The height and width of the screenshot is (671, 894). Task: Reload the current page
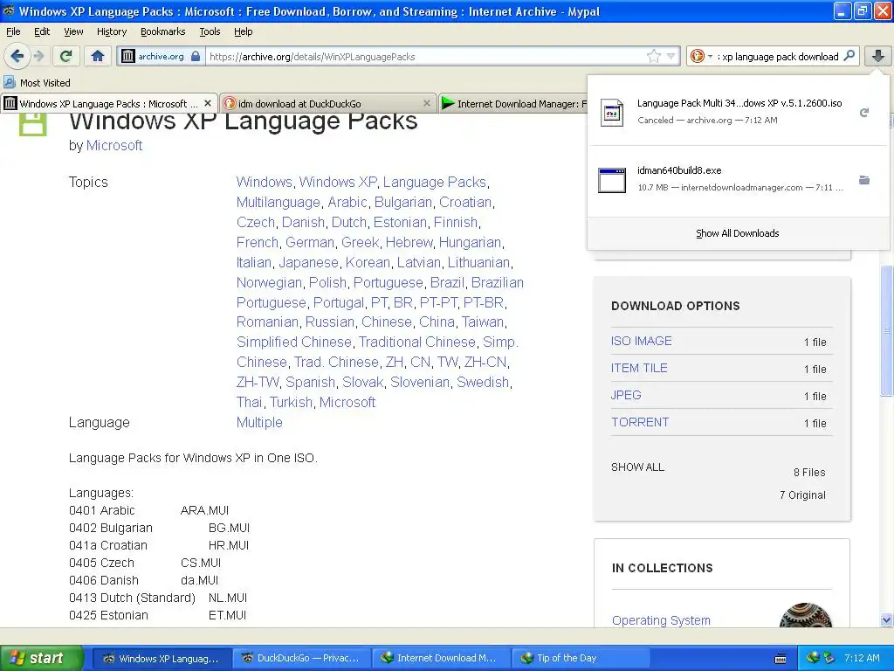coord(65,56)
